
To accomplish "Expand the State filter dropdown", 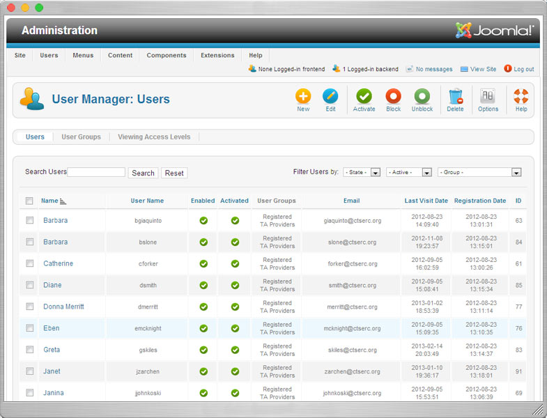I will point(362,172).
